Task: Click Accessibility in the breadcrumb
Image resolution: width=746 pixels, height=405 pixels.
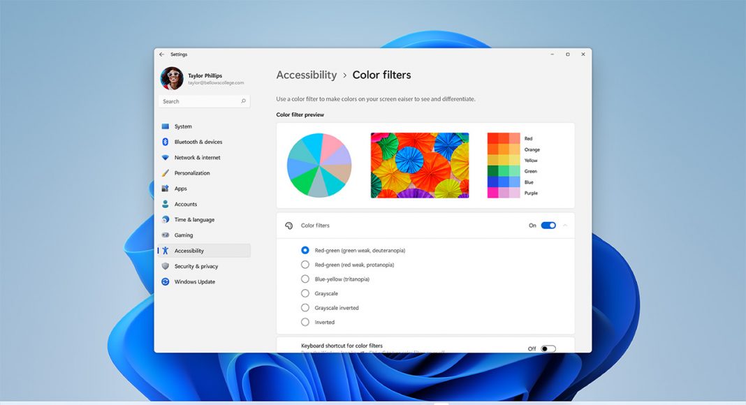Action: 307,75
